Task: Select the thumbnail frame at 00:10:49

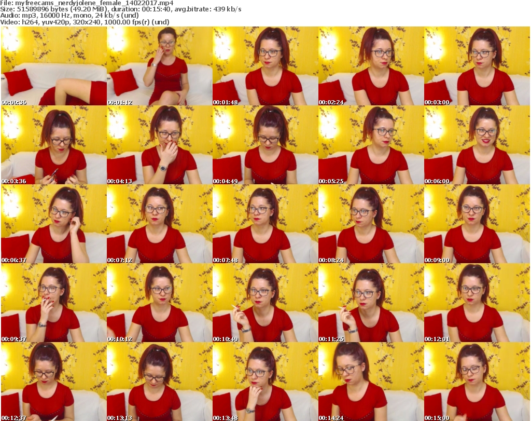Action: [x=265, y=303]
